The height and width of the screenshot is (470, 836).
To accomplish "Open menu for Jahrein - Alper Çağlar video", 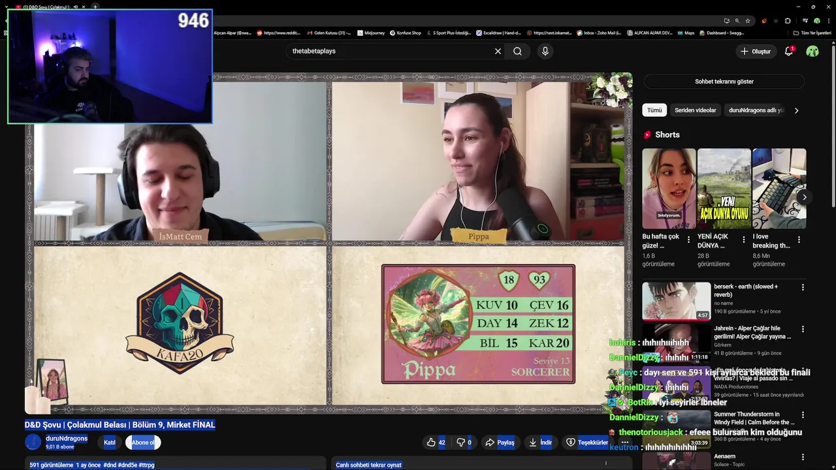I will tap(803, 329).
